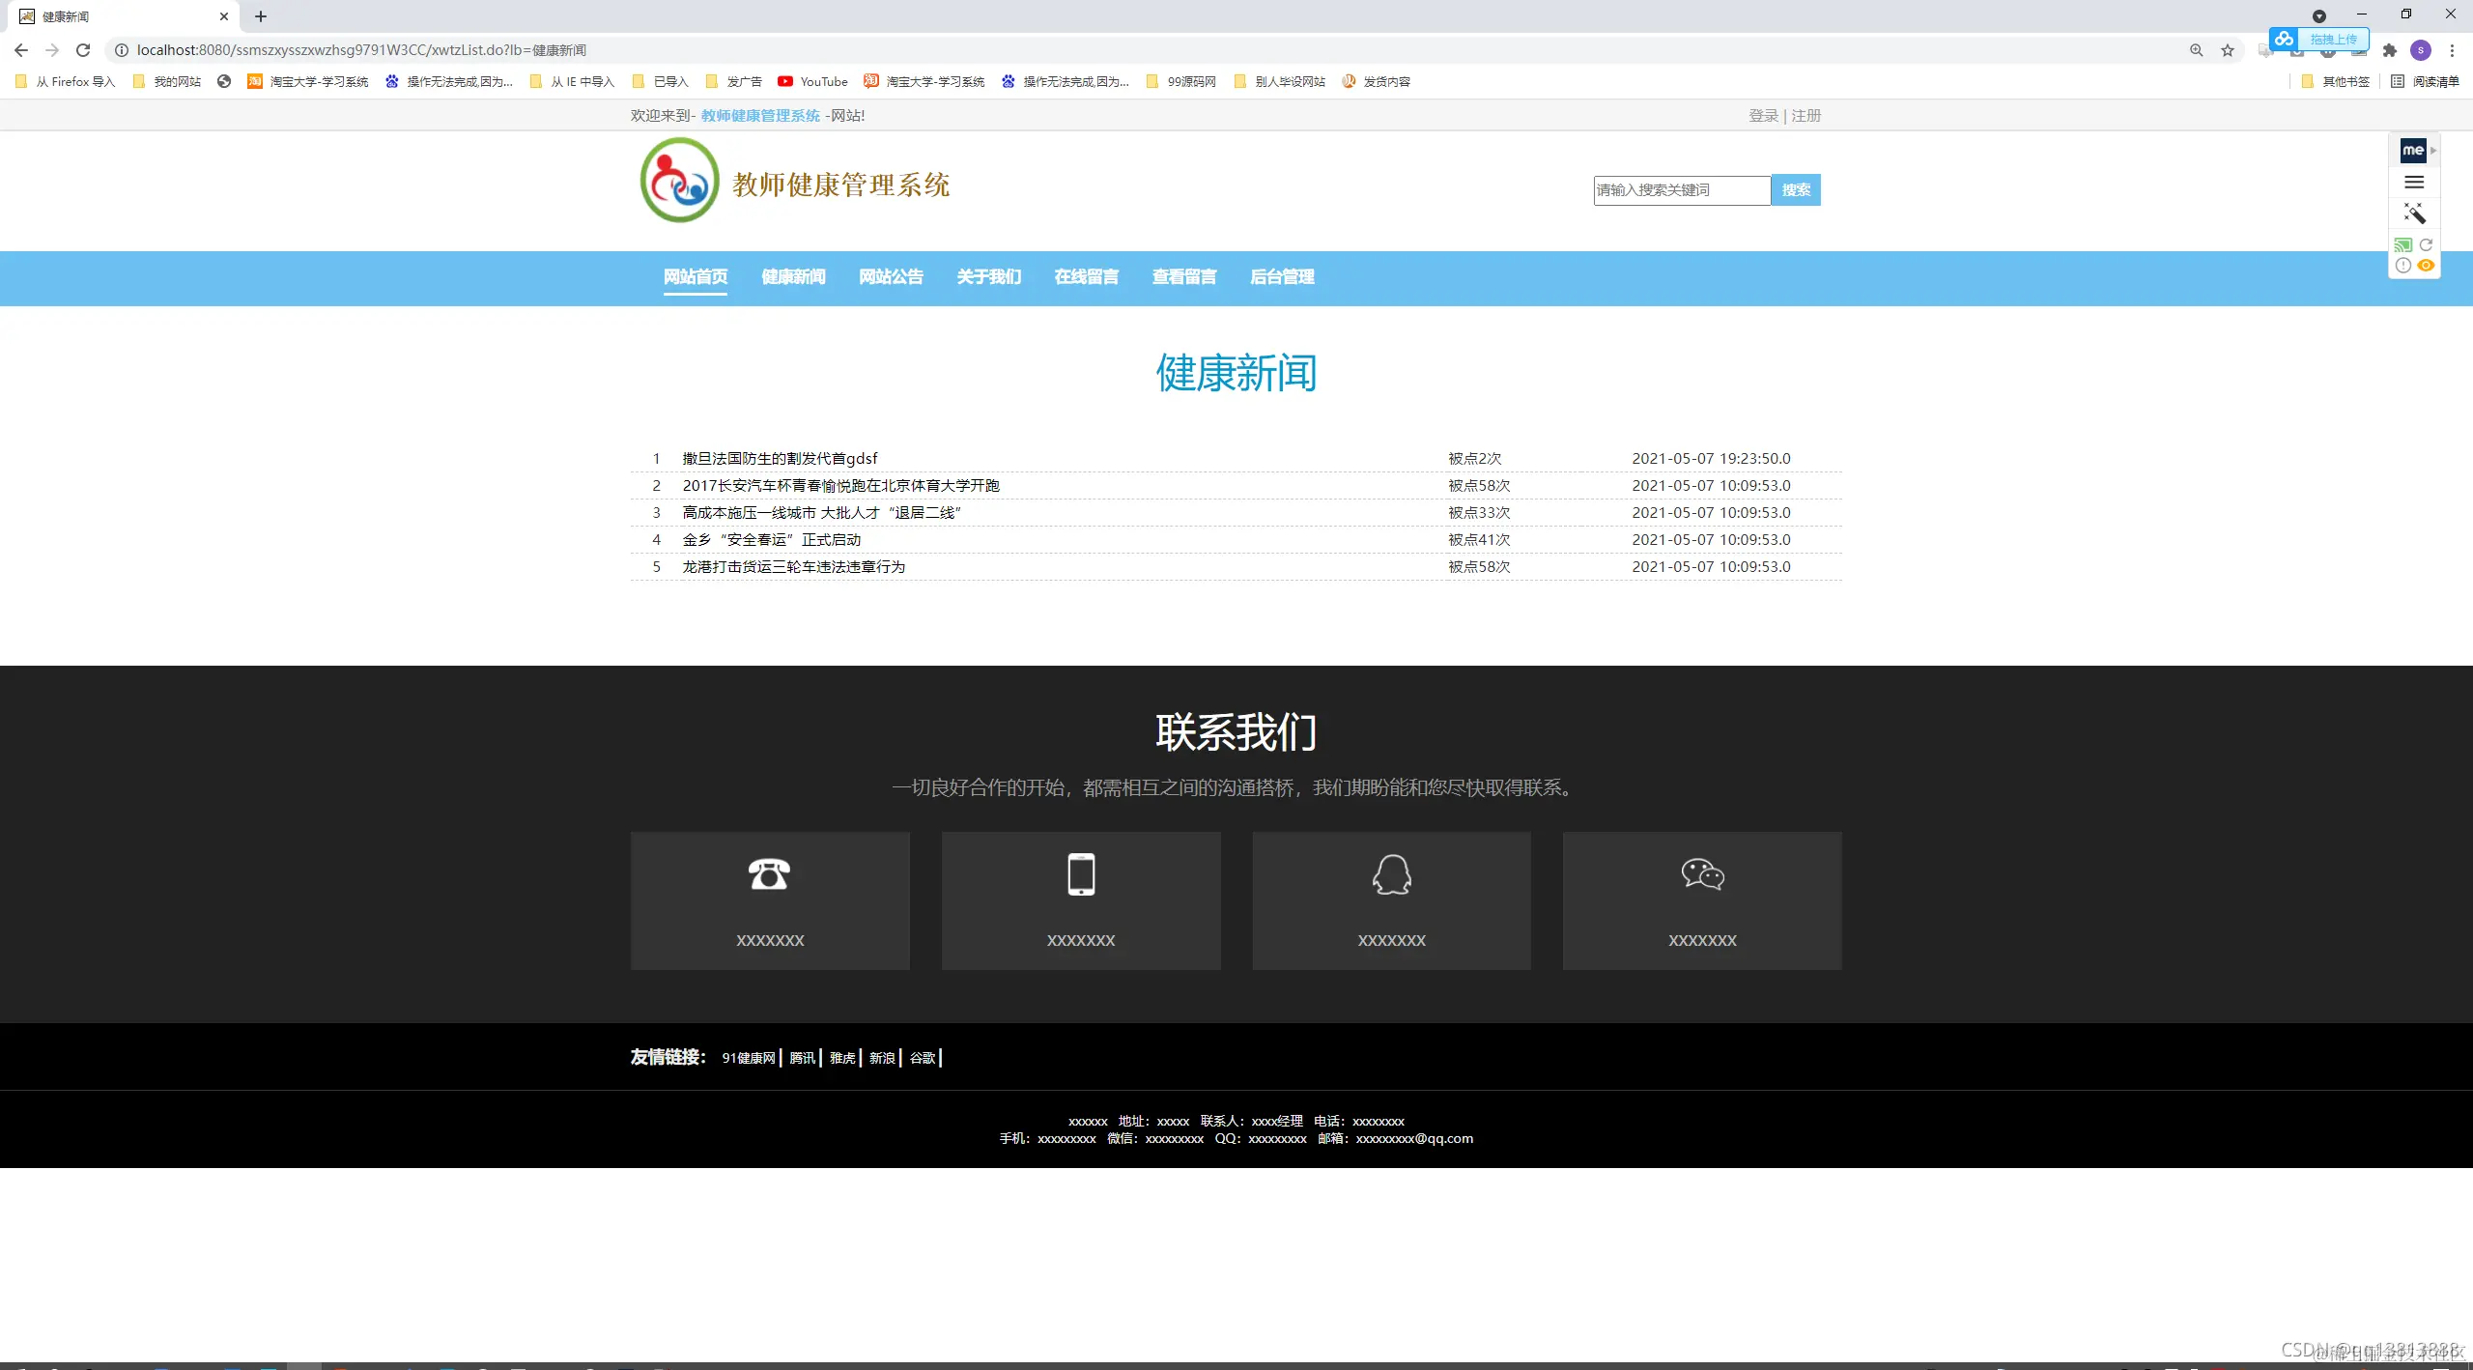
Task: Click the refresh icon in the floating widget
Action: pos(2427,244)
